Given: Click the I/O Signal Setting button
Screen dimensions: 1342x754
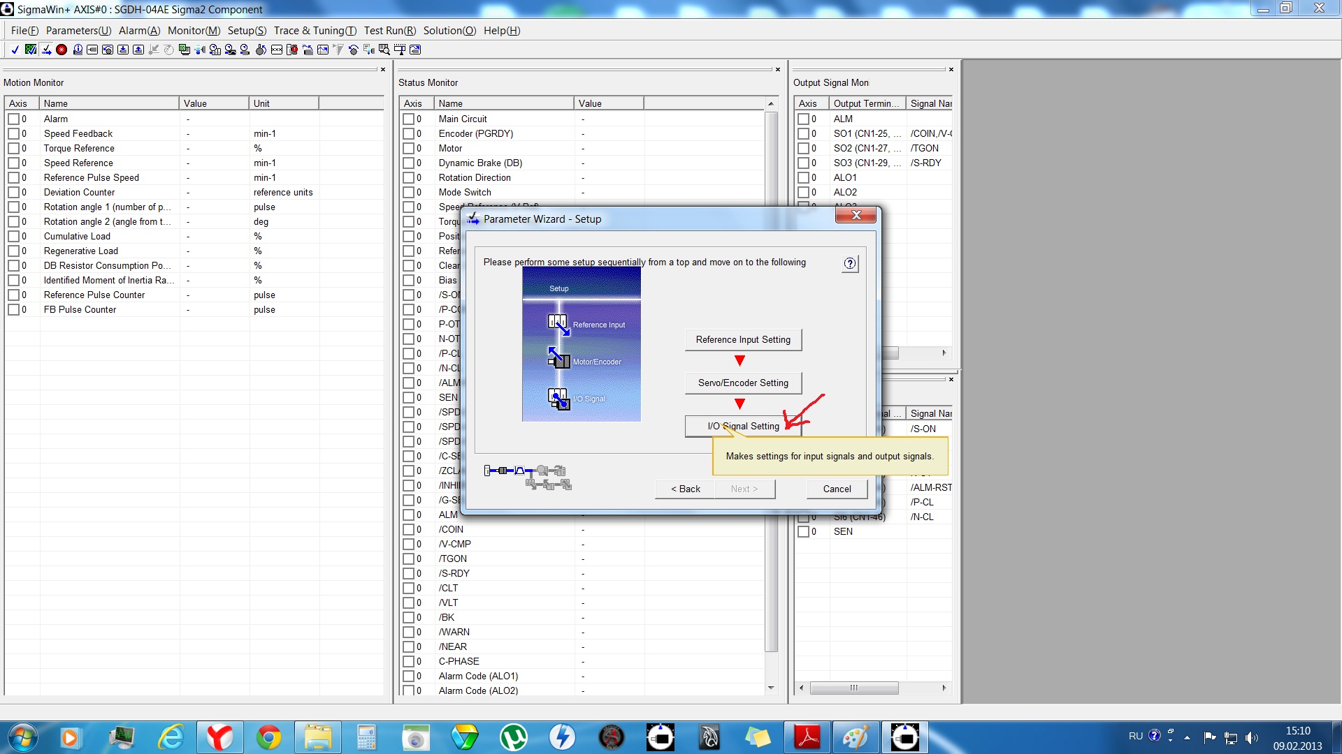Looking at the screenshot, I should point(742,426).
